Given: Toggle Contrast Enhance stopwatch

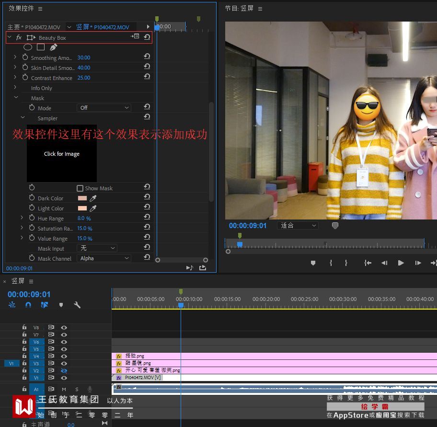Looking at the screenshot, I should tap(25, 78).
